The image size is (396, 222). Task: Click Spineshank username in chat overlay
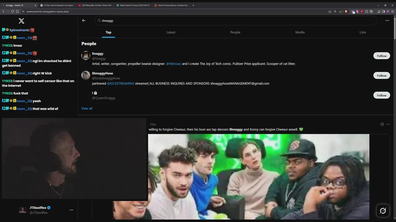coord(19,30)
